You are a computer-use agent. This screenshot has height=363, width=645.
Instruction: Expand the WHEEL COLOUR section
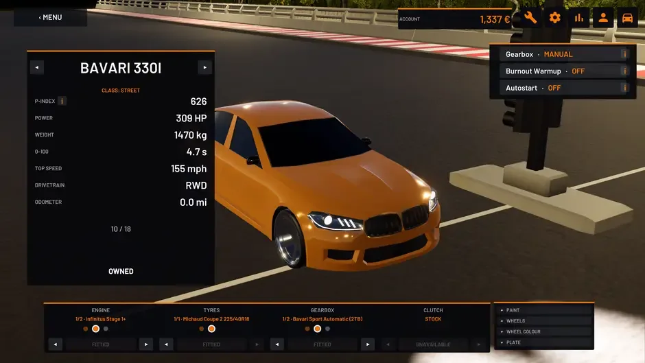pyautogui.click(x=544, y=331)
